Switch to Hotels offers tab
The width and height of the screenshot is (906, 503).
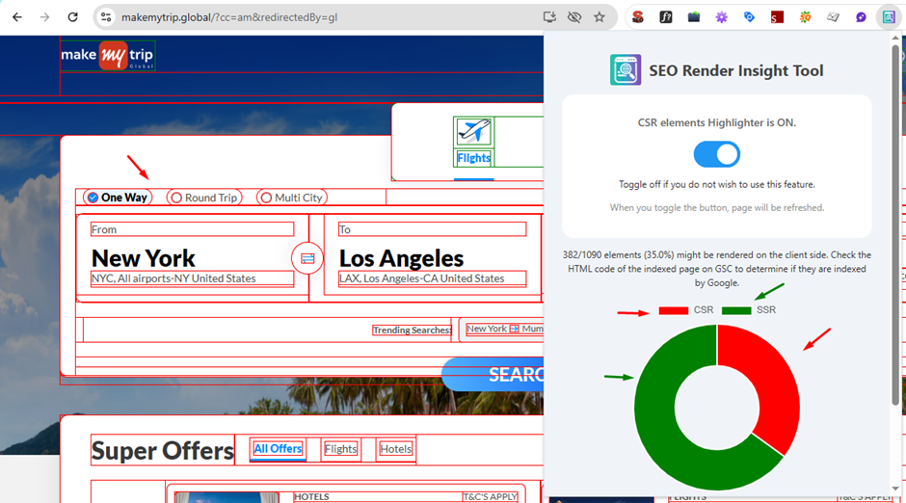[x=396, y=449]
